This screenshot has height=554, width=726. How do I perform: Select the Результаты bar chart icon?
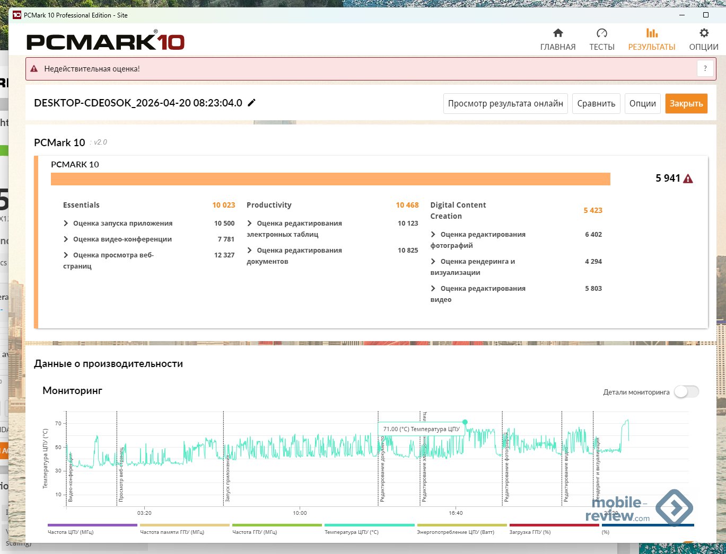tap(652, 33)
